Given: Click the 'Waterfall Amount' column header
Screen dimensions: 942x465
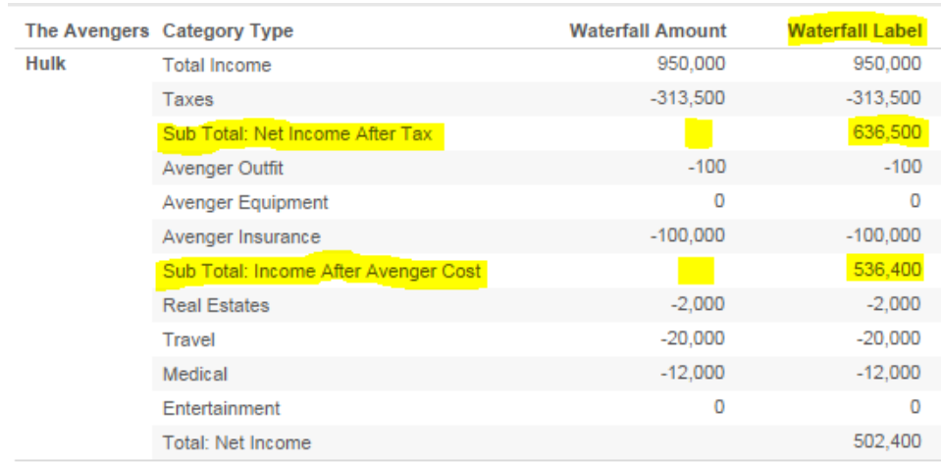Looking at the screenshot, I should pos(648,30).
